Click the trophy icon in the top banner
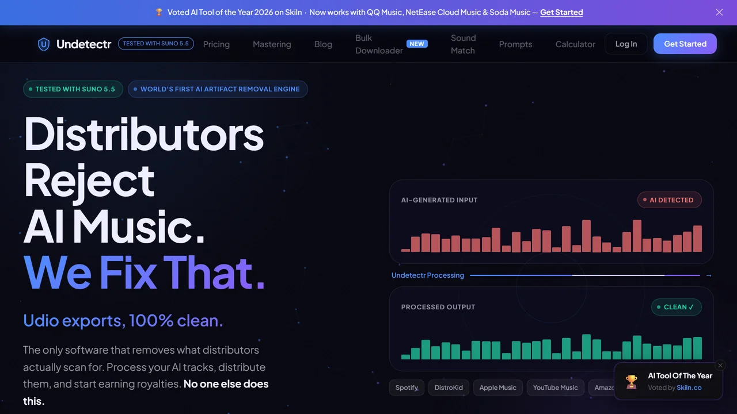 click(x=159, y=12)
